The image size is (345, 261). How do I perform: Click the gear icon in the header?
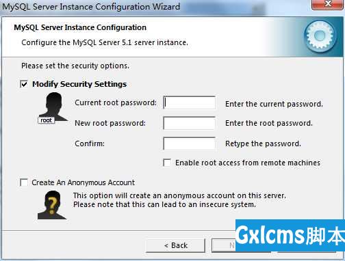point(320,36)
